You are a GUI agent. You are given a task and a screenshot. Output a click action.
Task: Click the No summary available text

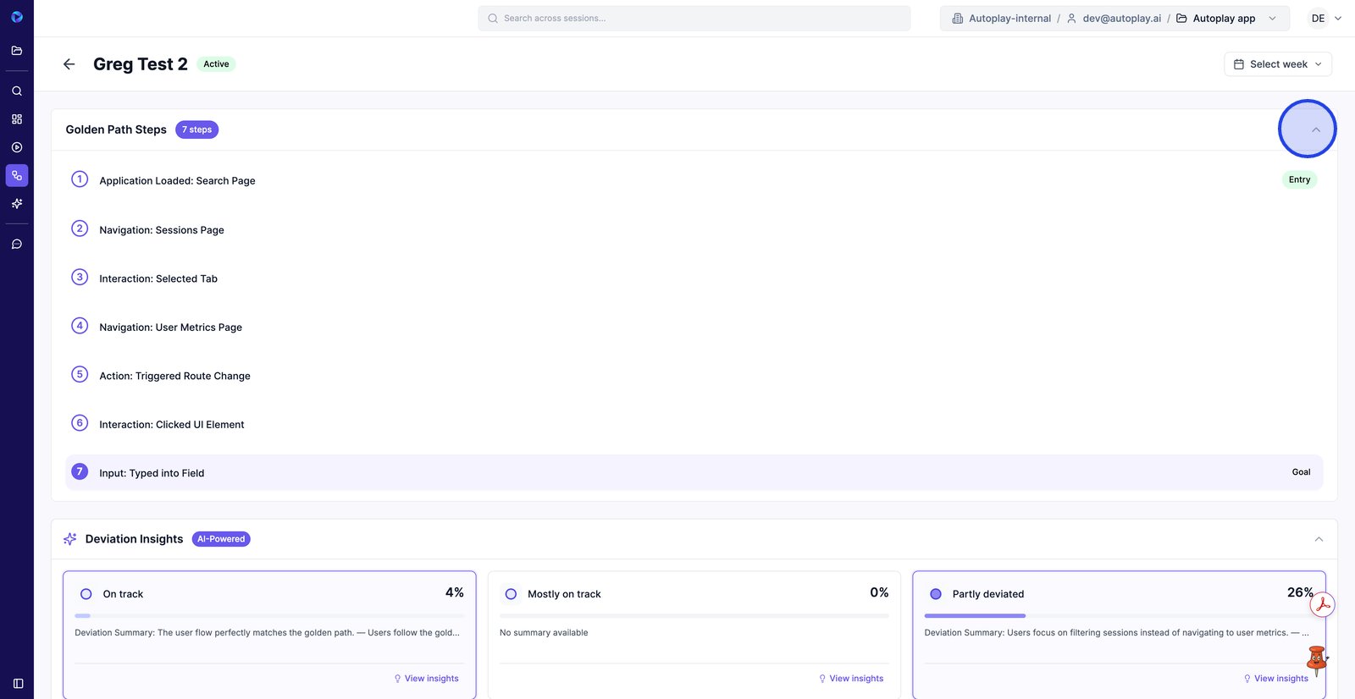pos(544,633)
